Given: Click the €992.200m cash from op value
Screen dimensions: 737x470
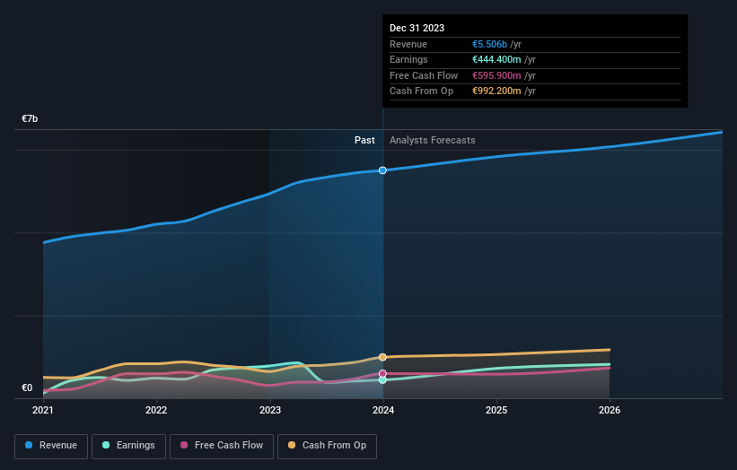Looking at the screenshot, I should coord(496,91).
